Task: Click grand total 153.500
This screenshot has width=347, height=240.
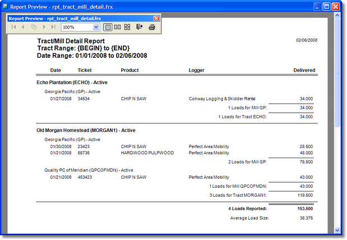Action: click(x=305, y=209)
